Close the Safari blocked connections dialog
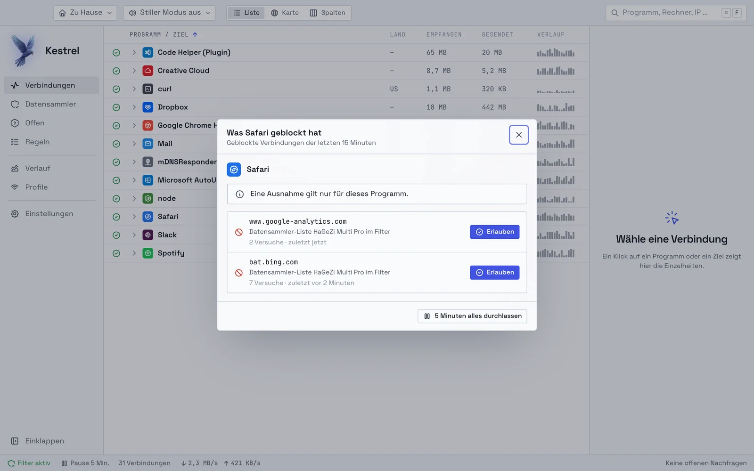The image size is (754, 471). [x=519, y=135]
